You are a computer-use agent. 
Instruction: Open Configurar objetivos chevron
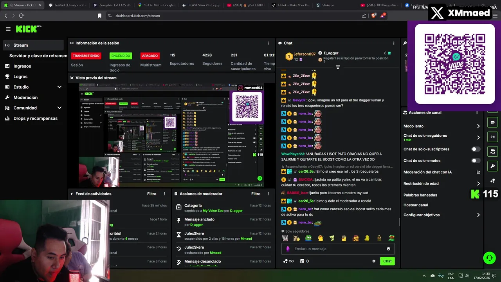(x=478, y=215)
